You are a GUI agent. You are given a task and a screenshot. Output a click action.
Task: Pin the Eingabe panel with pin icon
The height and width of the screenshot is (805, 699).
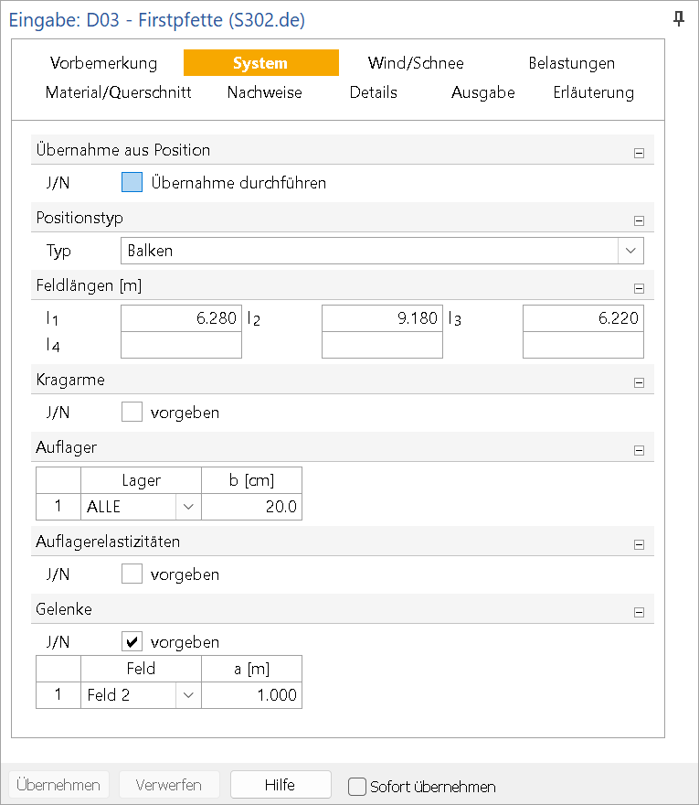tap(679, 19)
